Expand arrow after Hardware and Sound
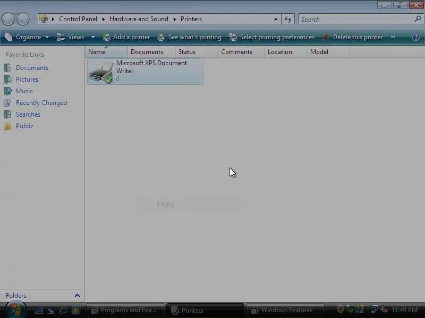Viewport: 425px width, 318px height. [175, 19]
